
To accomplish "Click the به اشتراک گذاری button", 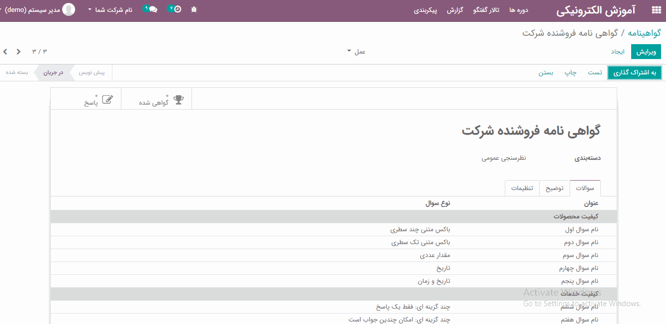I will point(635,72).
